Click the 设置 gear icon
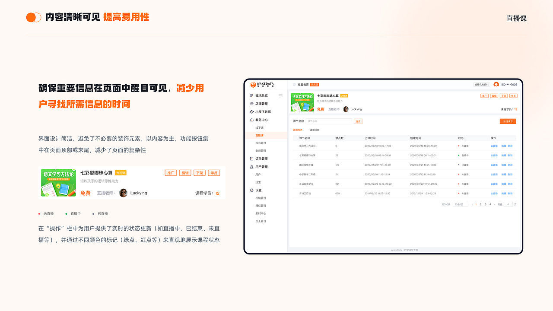The height and width of the screenshot is (311, 553). 252,190
